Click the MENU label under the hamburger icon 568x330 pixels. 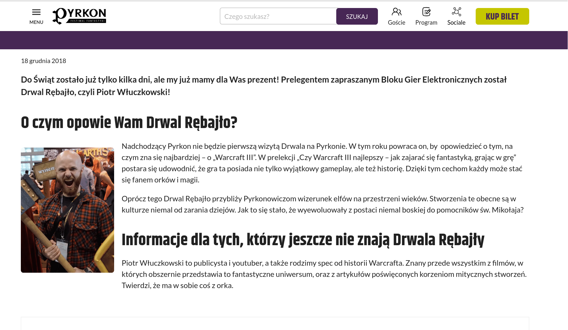point(36,22)
